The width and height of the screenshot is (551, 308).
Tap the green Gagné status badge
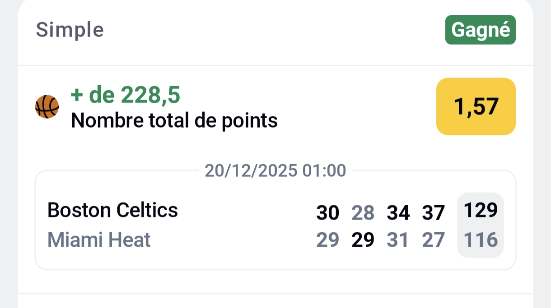click(481, 30)
